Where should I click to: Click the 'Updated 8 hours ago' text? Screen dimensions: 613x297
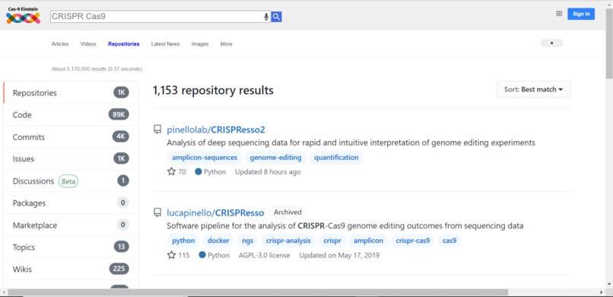268,172
